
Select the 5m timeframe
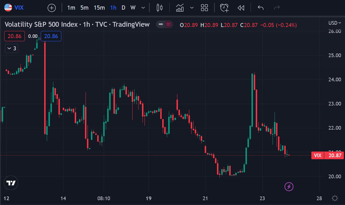84,8
